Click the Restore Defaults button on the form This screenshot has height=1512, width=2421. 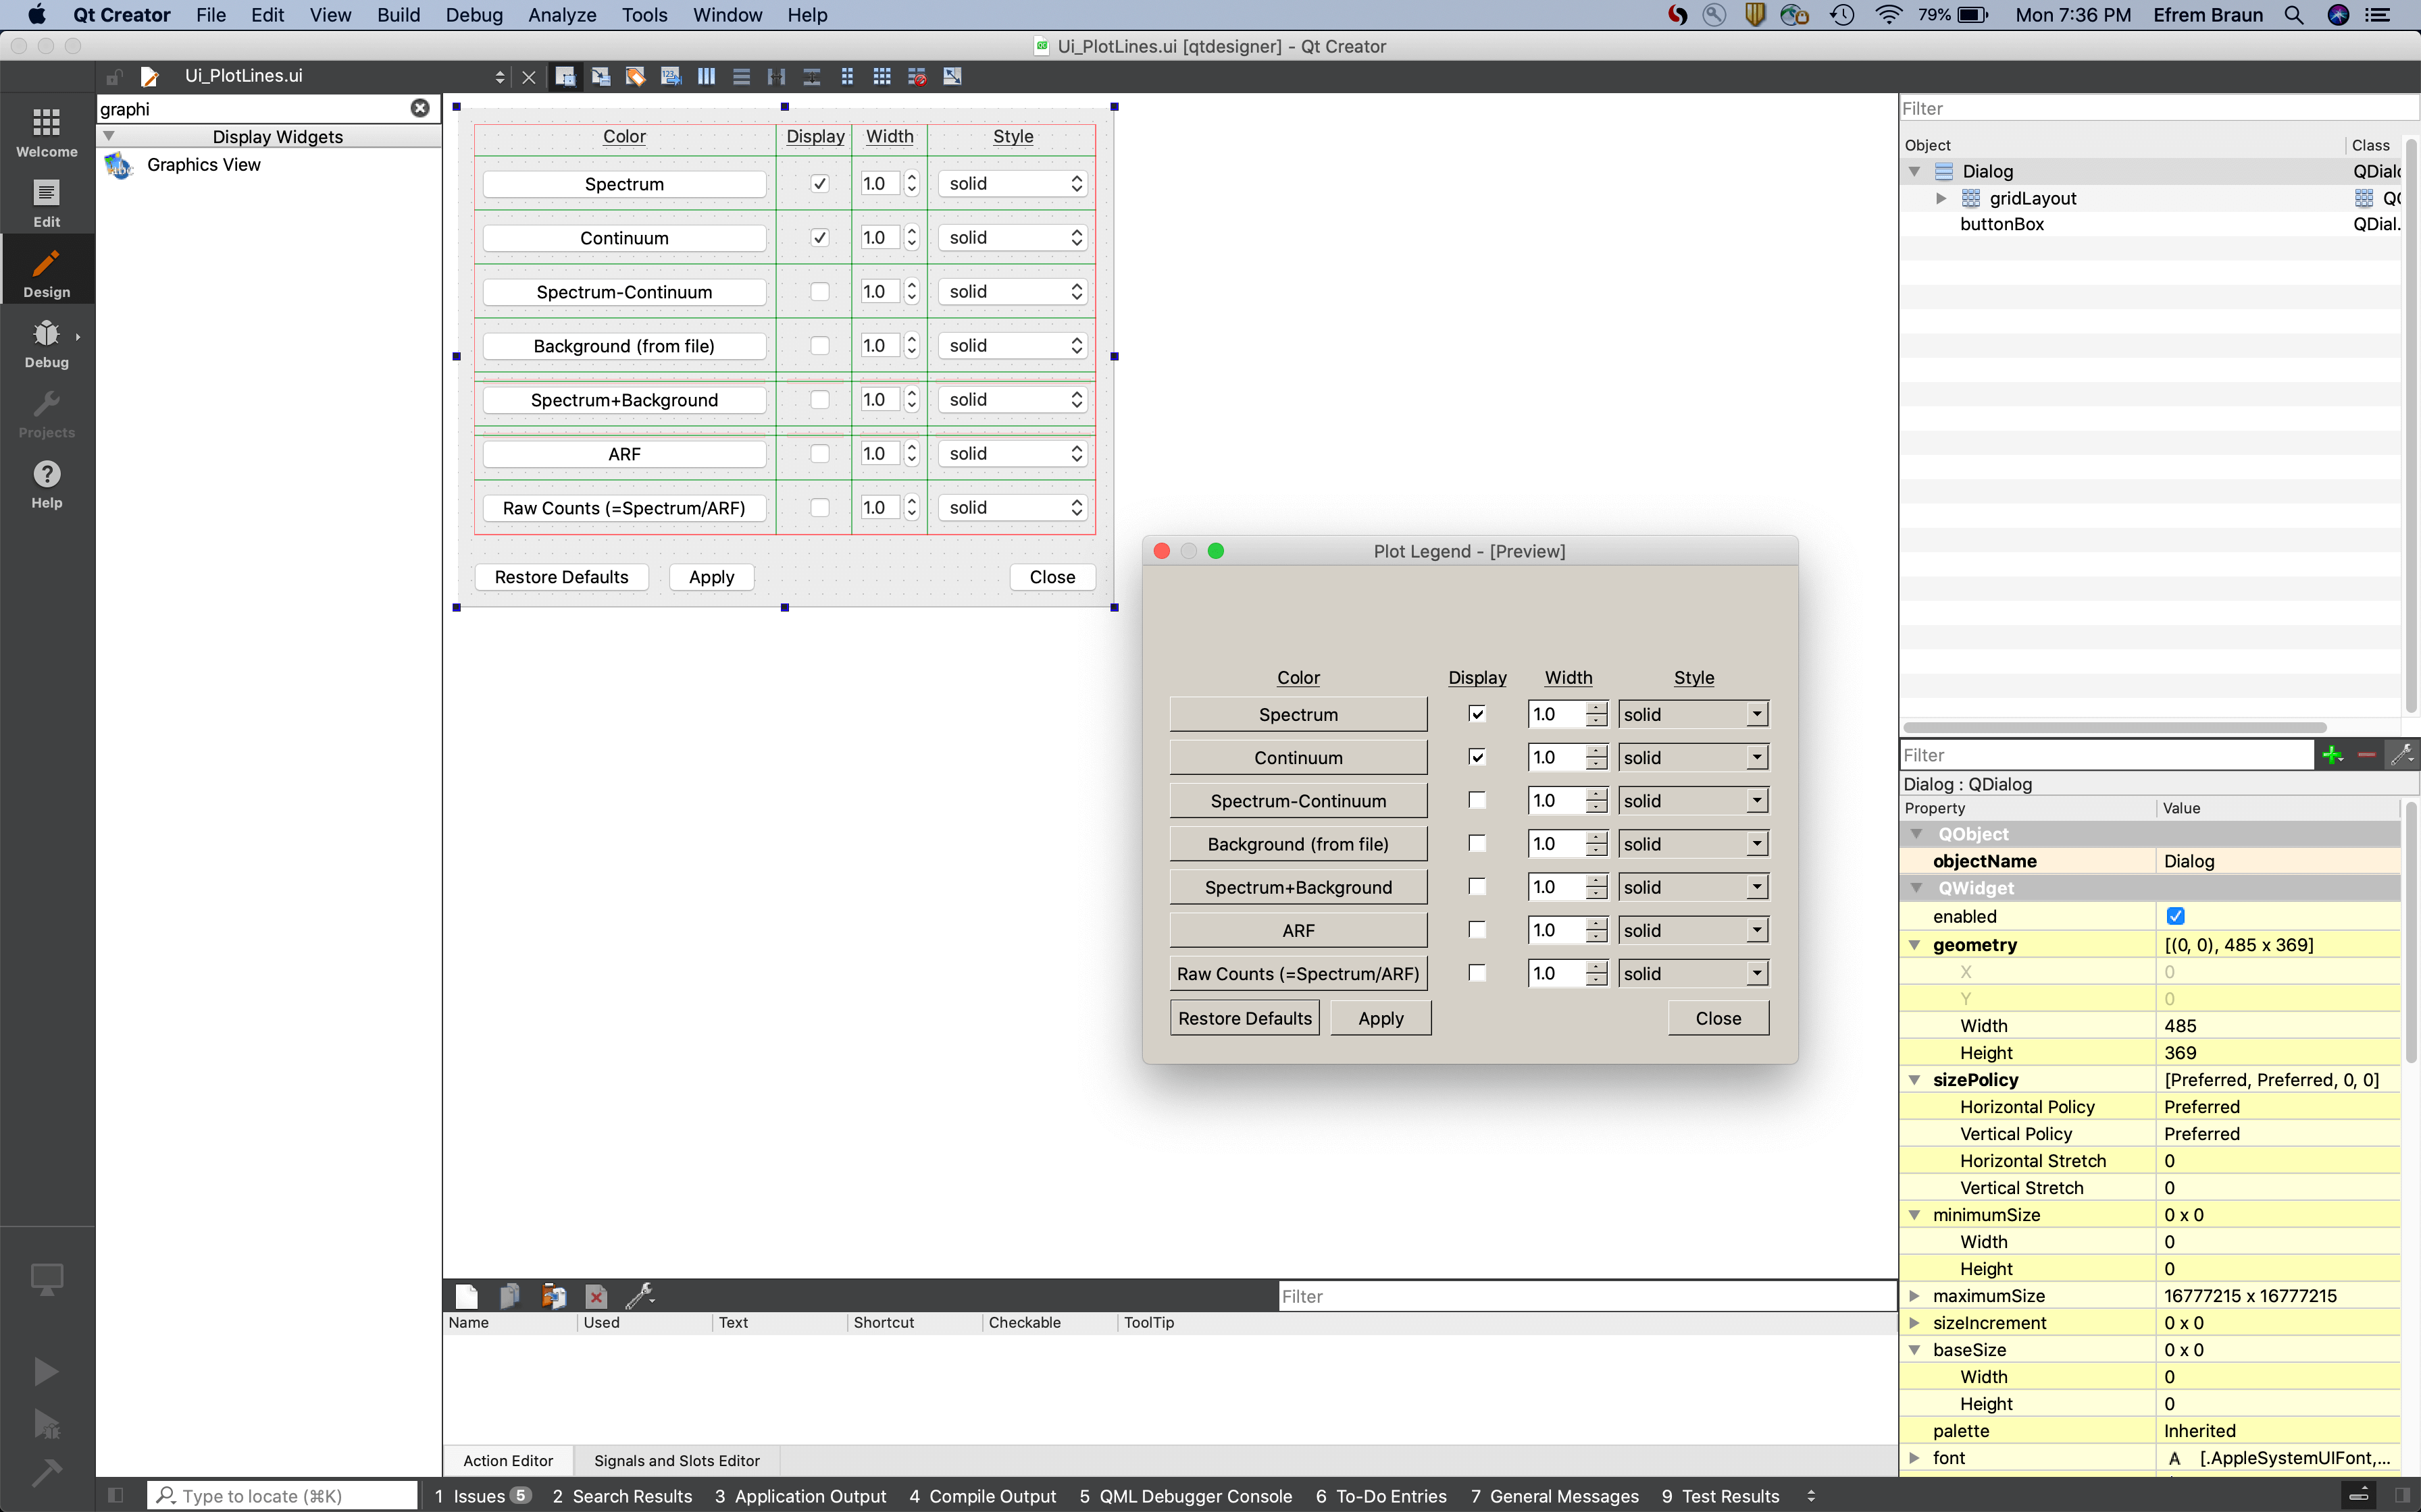click(x=561, y=576)
